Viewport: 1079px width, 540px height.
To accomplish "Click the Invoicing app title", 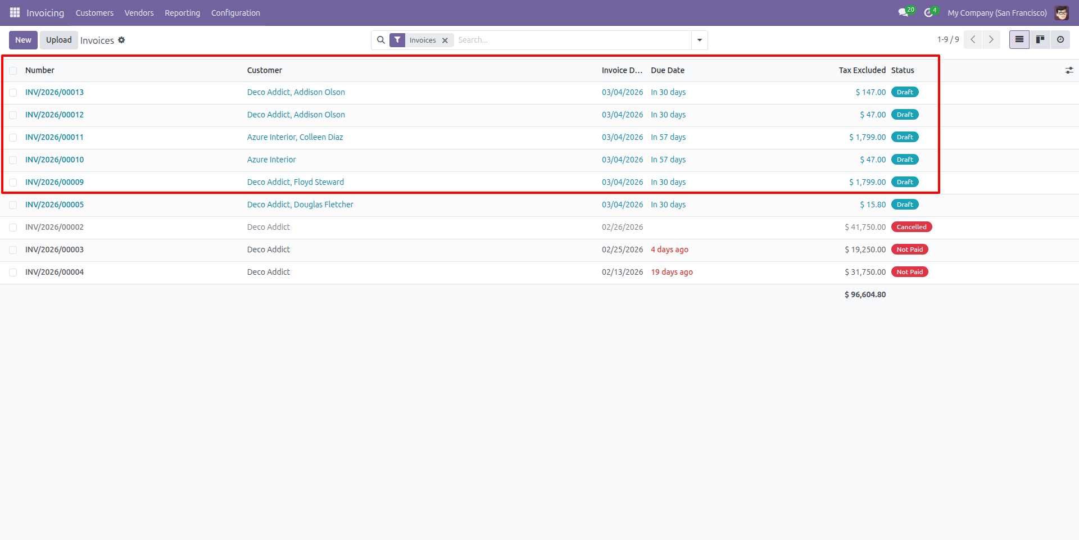I will pyautogui.click(x=45, y=12).
